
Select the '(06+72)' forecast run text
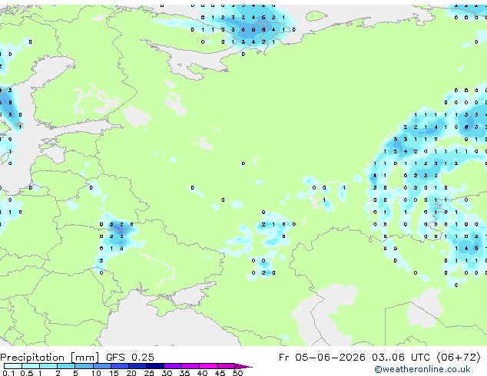point(459,358)
